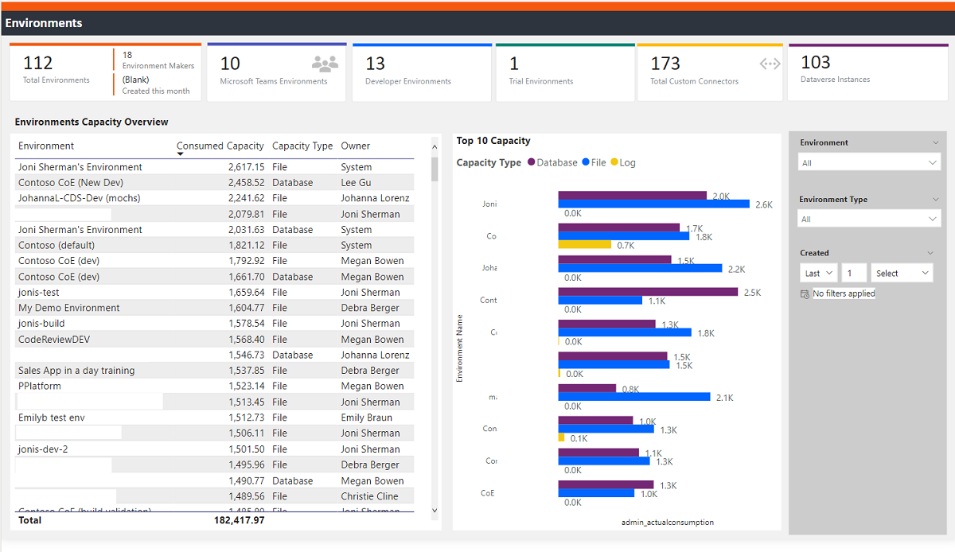The width and height of the screenshot is (955, 552).
Task: Open the Created Last period dropdown
Action: pyautogui.click(x=818, y=273)
